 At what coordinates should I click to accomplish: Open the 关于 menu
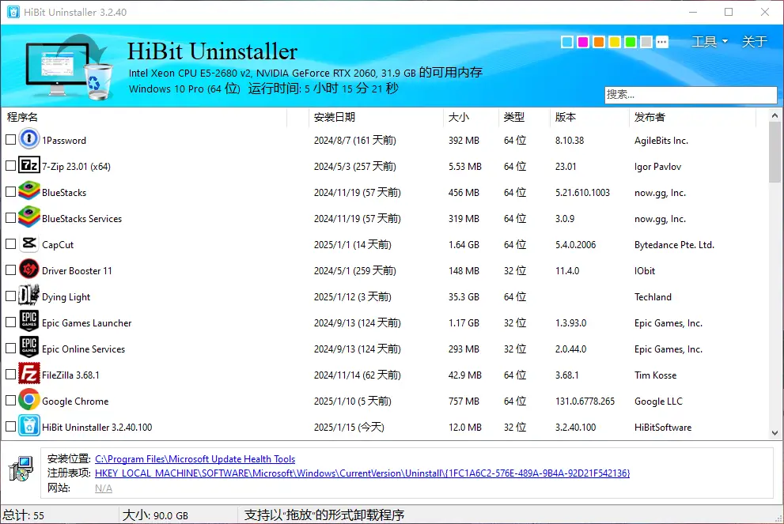(754, 42)
